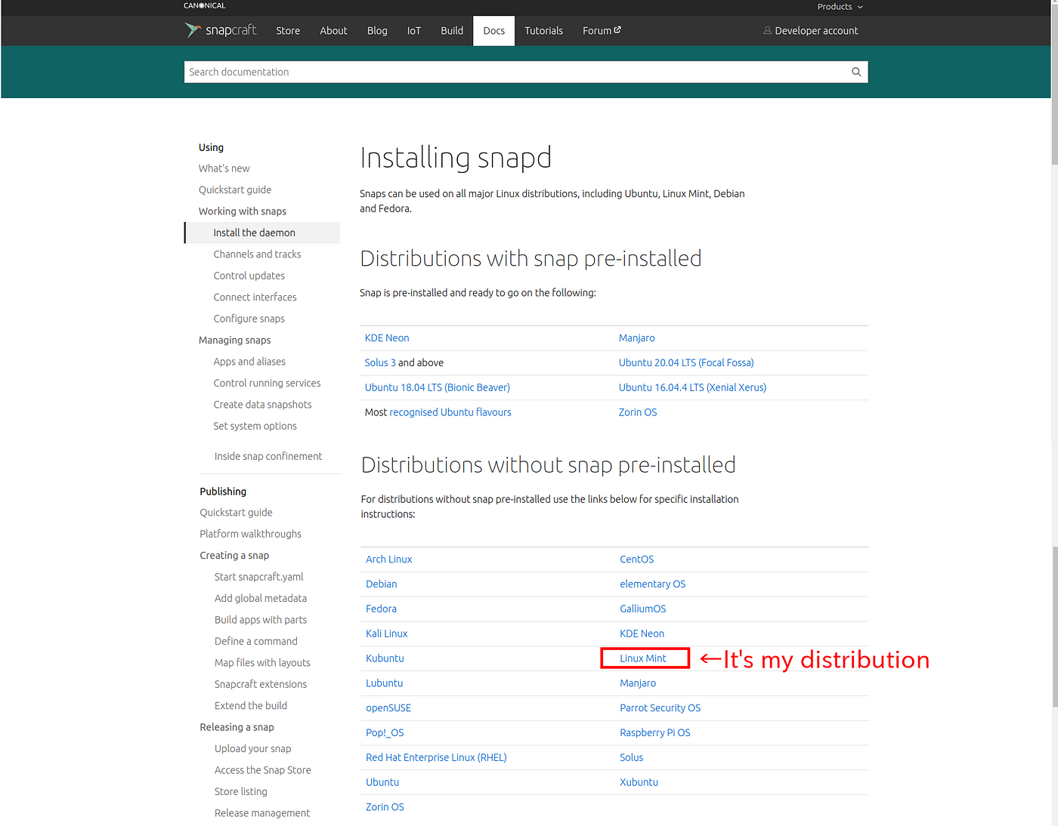Open Apps and aliases
Screen dimensions: 1058x826
point(249,362)
